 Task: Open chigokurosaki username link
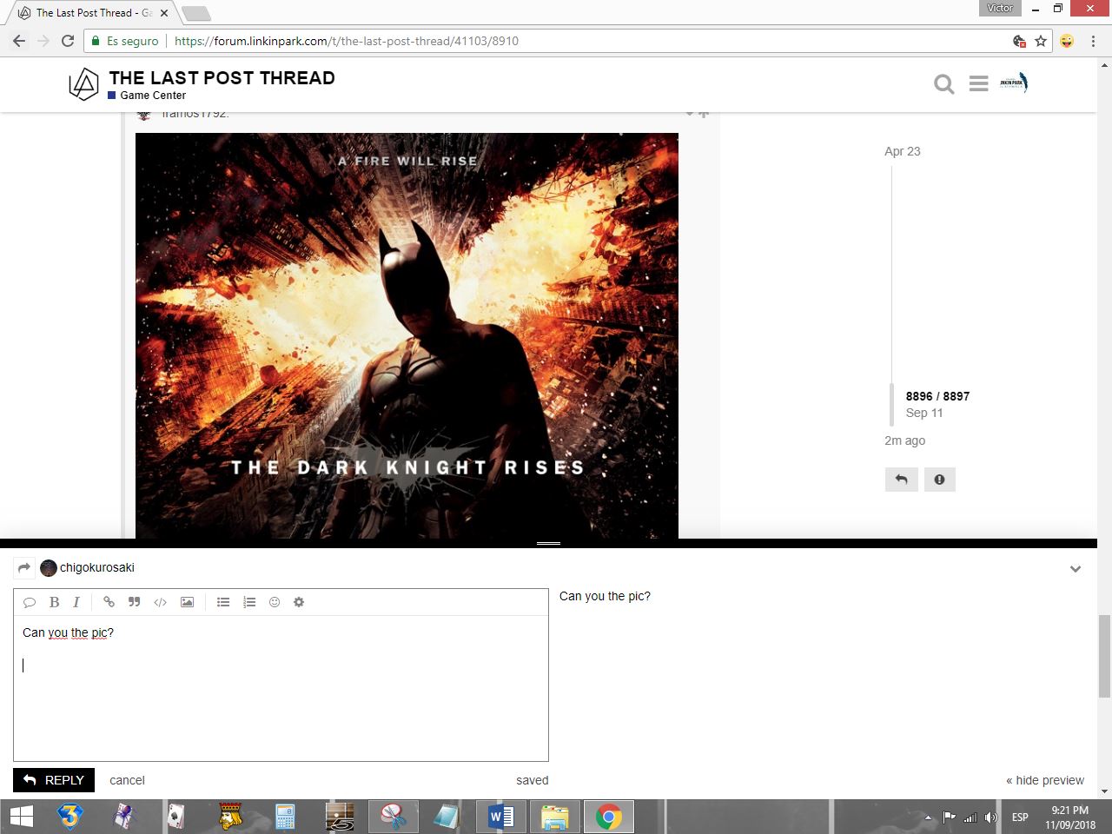pos(97,567)
